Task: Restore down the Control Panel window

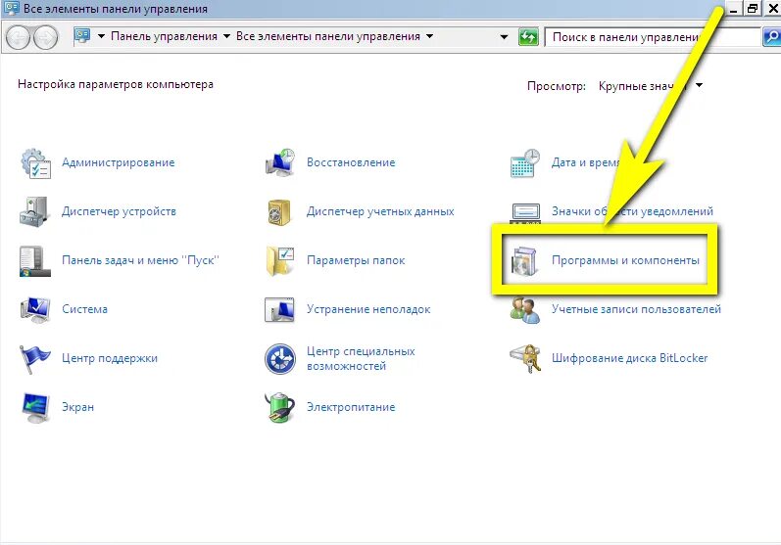Action: pos(753,8)
